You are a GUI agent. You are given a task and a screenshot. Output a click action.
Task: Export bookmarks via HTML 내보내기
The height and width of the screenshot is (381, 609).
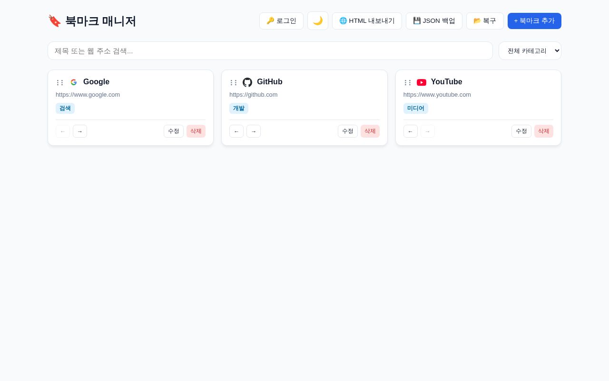(367, 21)
